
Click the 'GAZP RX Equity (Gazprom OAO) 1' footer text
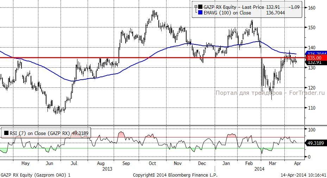36,175
